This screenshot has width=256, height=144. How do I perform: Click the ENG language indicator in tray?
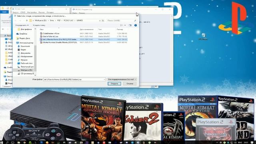[240, 142]
